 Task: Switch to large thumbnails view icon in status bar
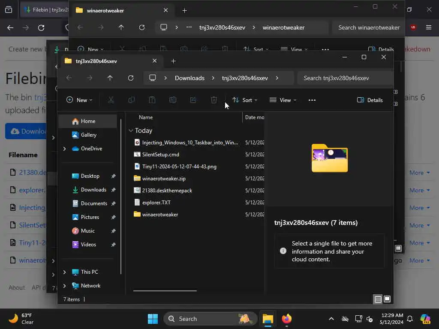(387, 299)
